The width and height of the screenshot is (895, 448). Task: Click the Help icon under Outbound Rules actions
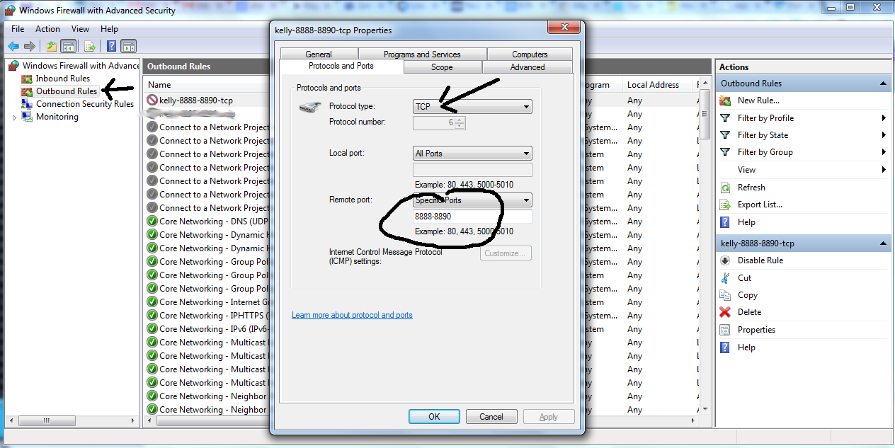pyautogui.click(x=725, y=222)
